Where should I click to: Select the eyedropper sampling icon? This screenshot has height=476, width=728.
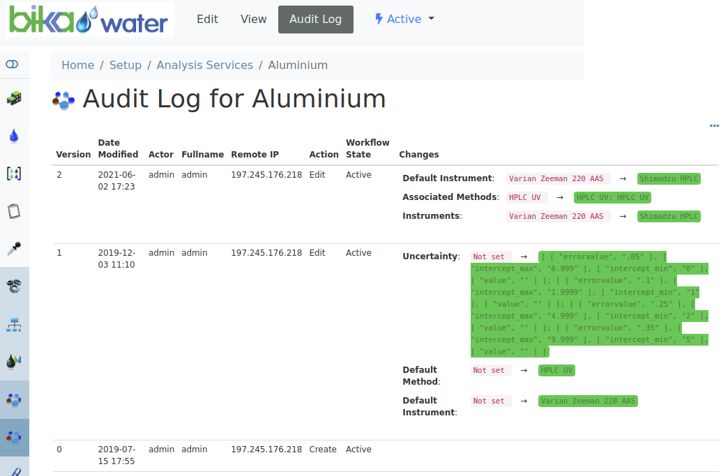point(14,248)
